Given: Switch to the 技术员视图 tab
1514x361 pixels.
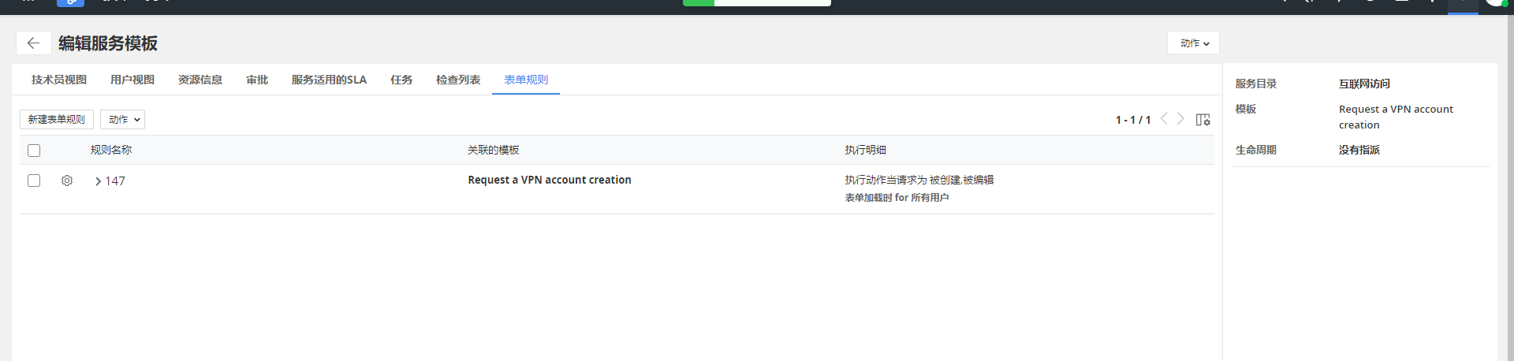Looking at the screenshot, I should click(x=59, y=80).
